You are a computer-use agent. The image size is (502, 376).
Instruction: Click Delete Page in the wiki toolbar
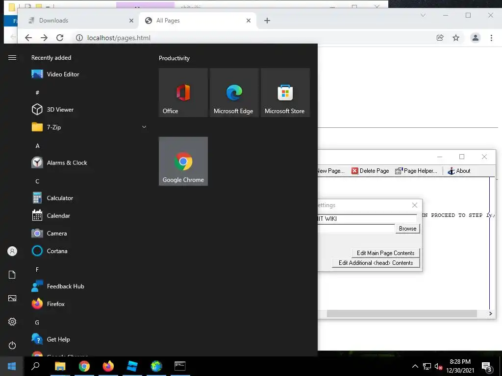coord(371,171)
